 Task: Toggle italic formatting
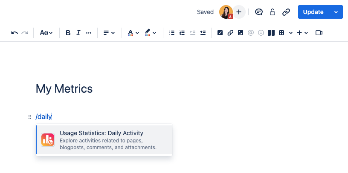tap(78, 33)
